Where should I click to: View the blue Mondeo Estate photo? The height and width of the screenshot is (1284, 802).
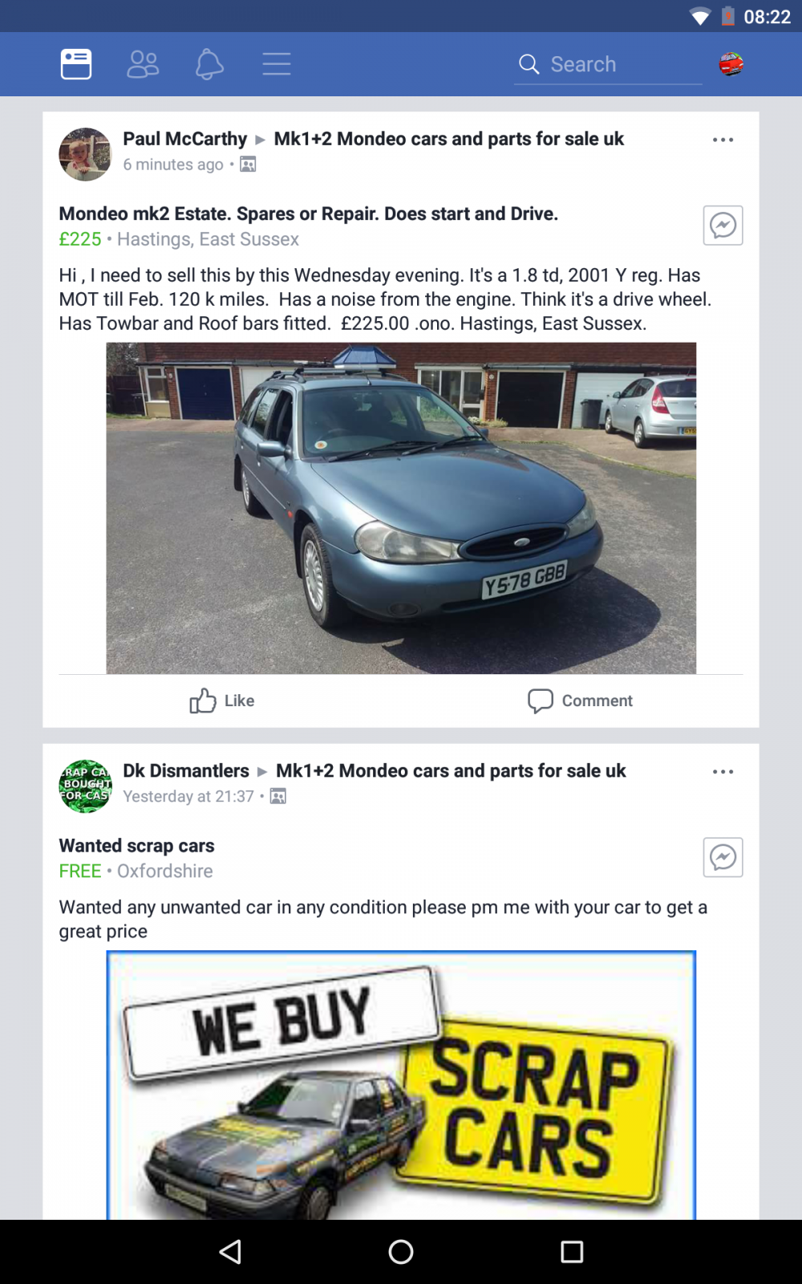tap(401, 508)
